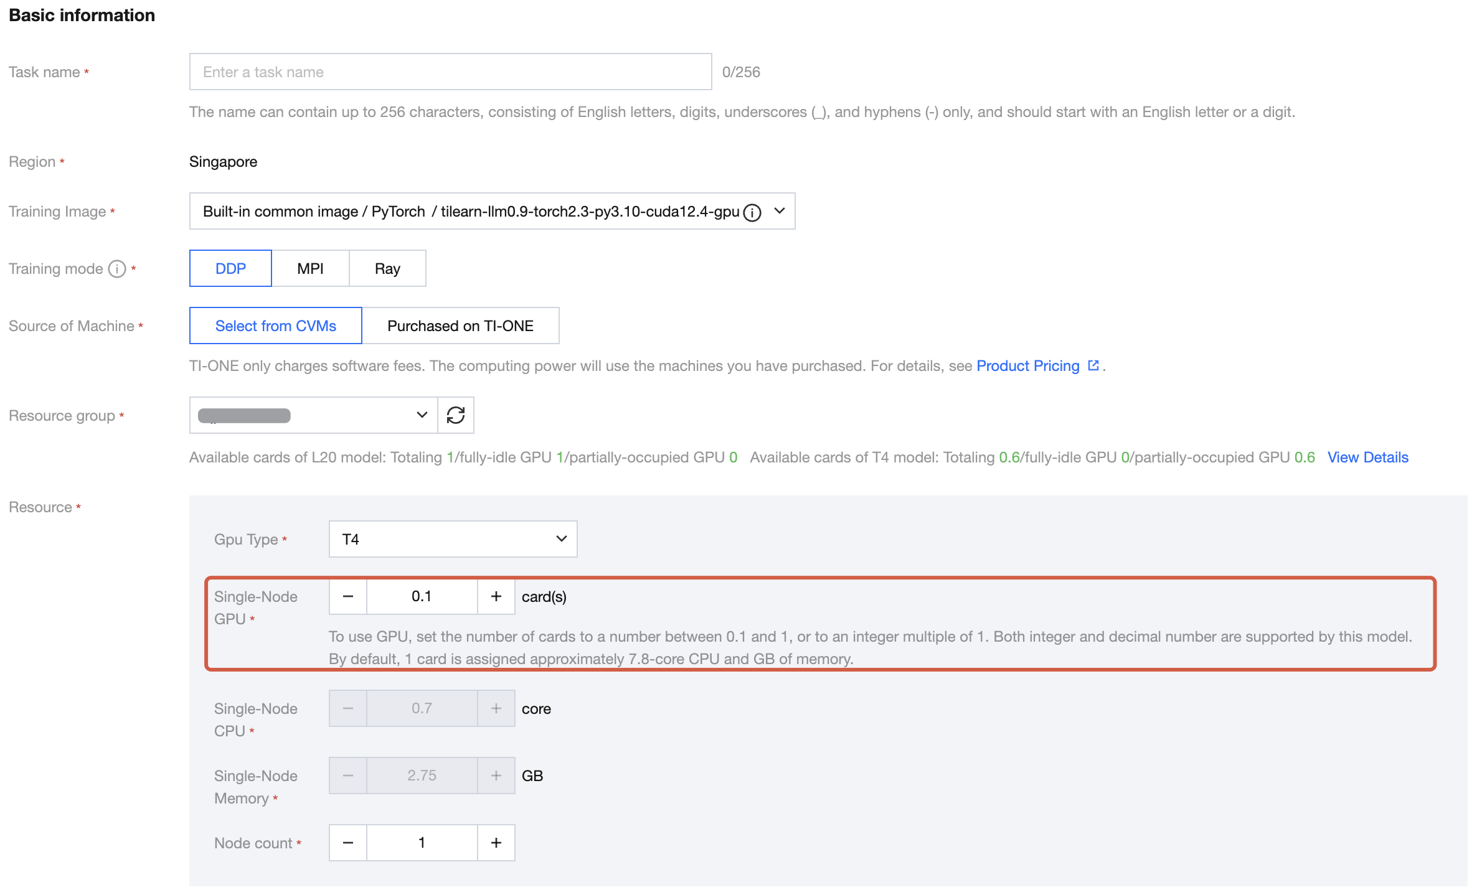The width and height of the screenshot is (1477, 895).
Task: Choose Select from CVMs option
Action: point(275,326)
